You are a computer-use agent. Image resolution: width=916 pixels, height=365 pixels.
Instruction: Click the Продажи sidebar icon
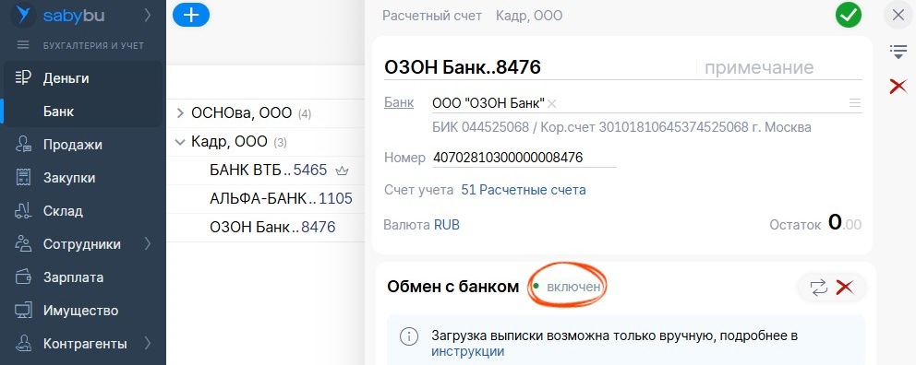pos(23,145)
